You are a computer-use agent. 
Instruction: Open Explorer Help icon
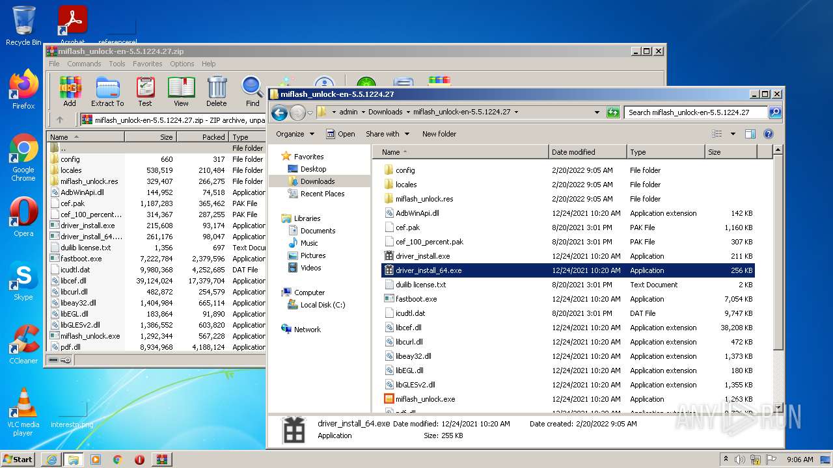(x=768, y=134)
